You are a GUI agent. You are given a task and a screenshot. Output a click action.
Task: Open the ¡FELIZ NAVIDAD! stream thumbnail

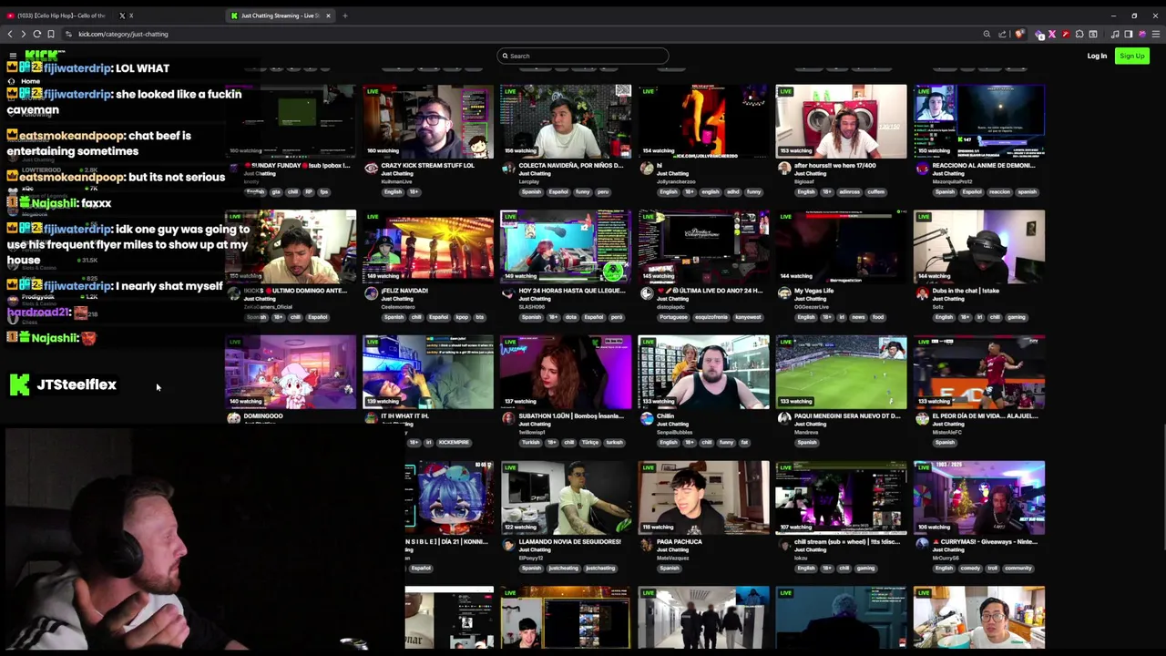tap(428, 247)
